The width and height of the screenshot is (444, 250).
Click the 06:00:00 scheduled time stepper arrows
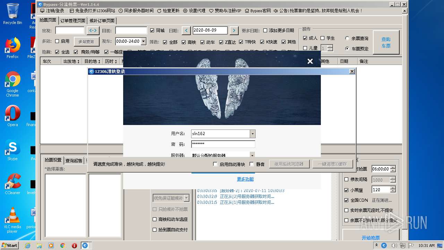click(x=393, y=169)
